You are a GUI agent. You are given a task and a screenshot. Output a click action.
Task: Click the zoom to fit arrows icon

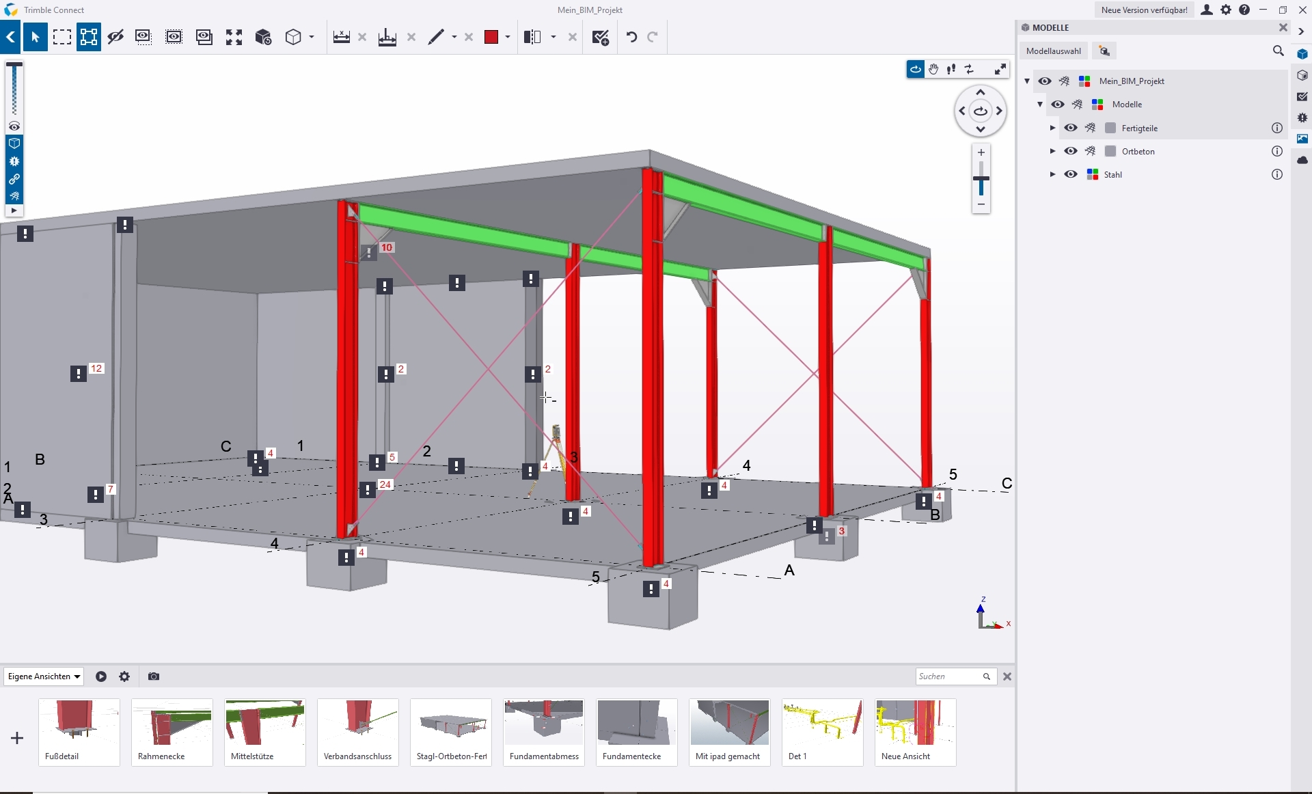[x=234, y=37]
